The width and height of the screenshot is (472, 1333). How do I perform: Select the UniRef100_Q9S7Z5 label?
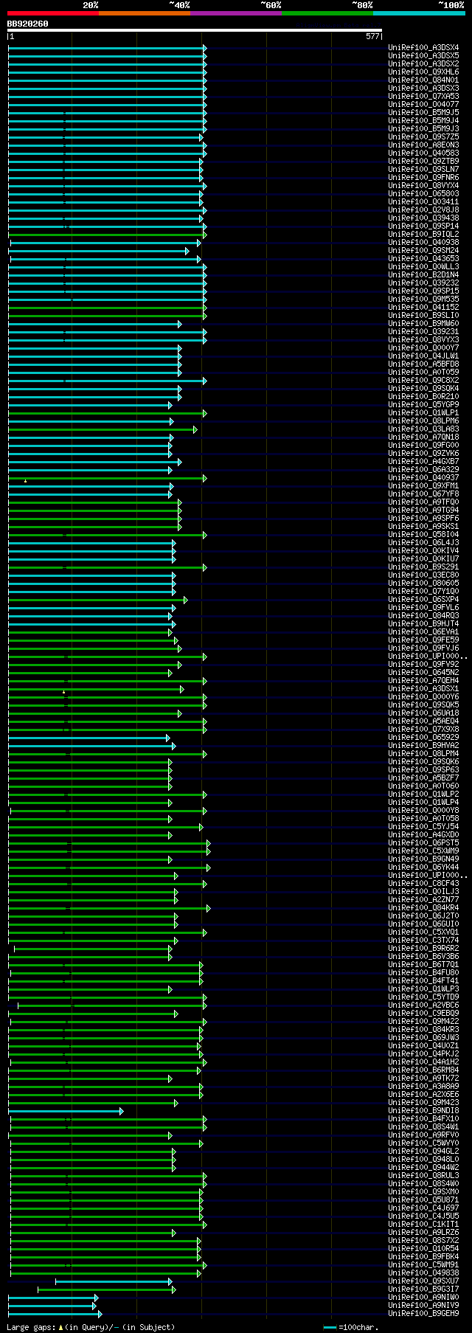423,137
